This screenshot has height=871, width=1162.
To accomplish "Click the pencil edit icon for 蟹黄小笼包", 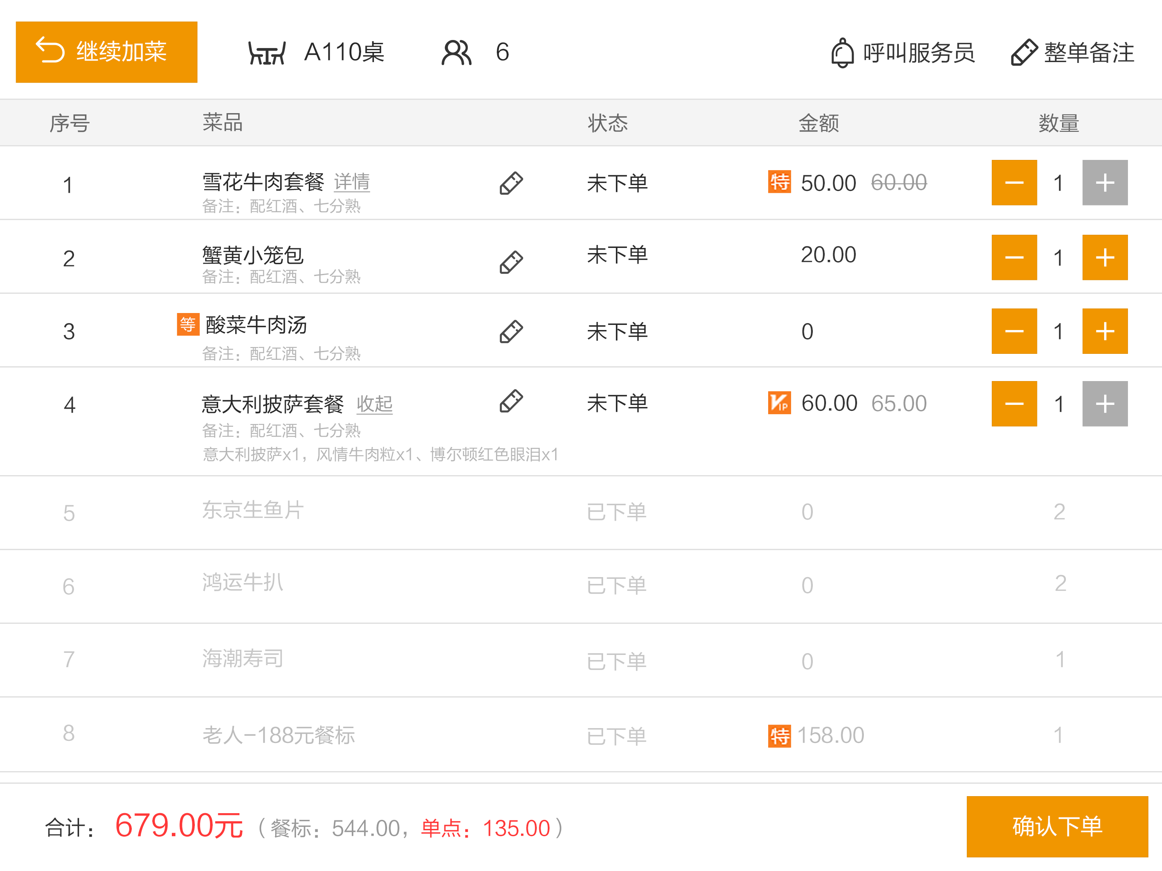I will click(x=510, y=262).
